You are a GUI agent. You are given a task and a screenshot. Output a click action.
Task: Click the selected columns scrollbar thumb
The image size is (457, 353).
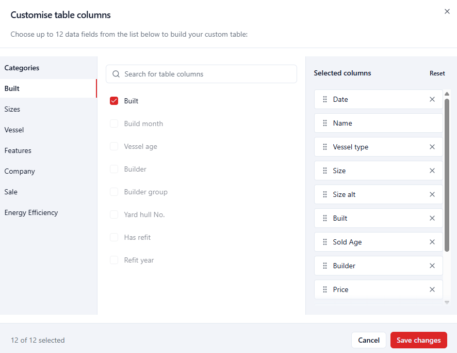click(447, 175)
